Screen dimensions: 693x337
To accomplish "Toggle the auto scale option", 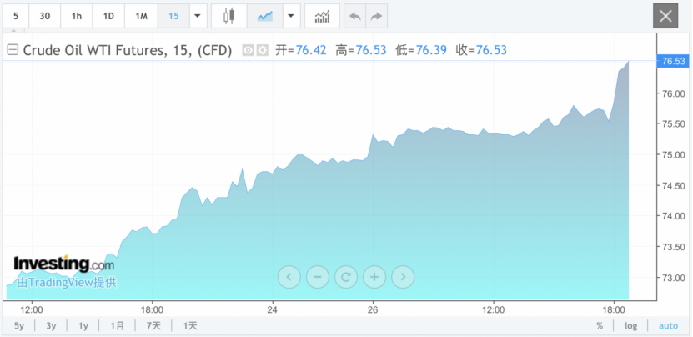I will (x=668, y=326).
